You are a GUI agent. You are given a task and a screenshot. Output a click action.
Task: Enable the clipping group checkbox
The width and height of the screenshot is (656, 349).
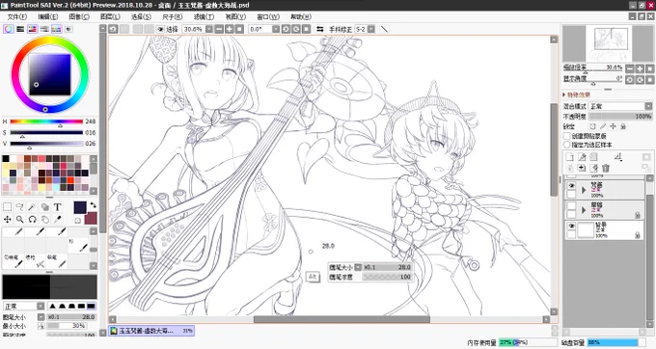tap(567, 136)
